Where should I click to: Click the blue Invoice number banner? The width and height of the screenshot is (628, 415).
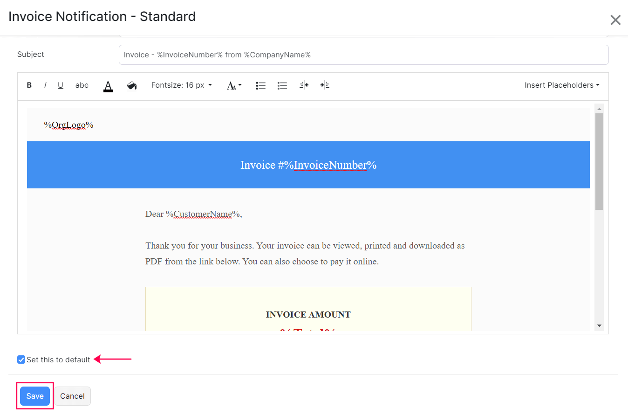[308, 165]
